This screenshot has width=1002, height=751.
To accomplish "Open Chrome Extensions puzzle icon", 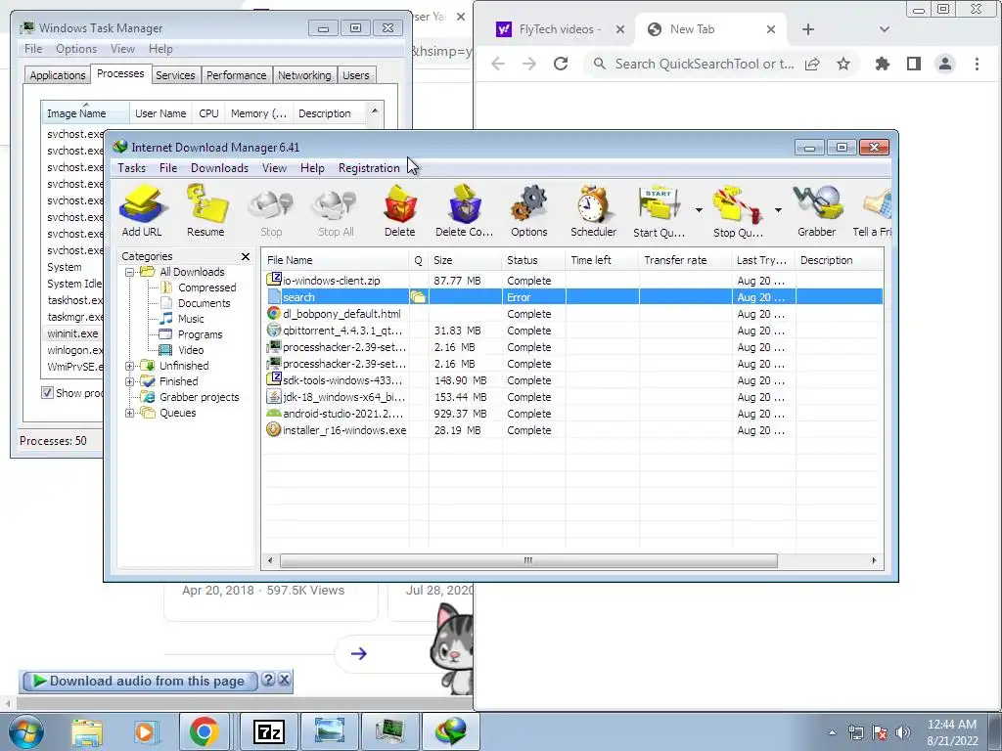I will (883, 64).
